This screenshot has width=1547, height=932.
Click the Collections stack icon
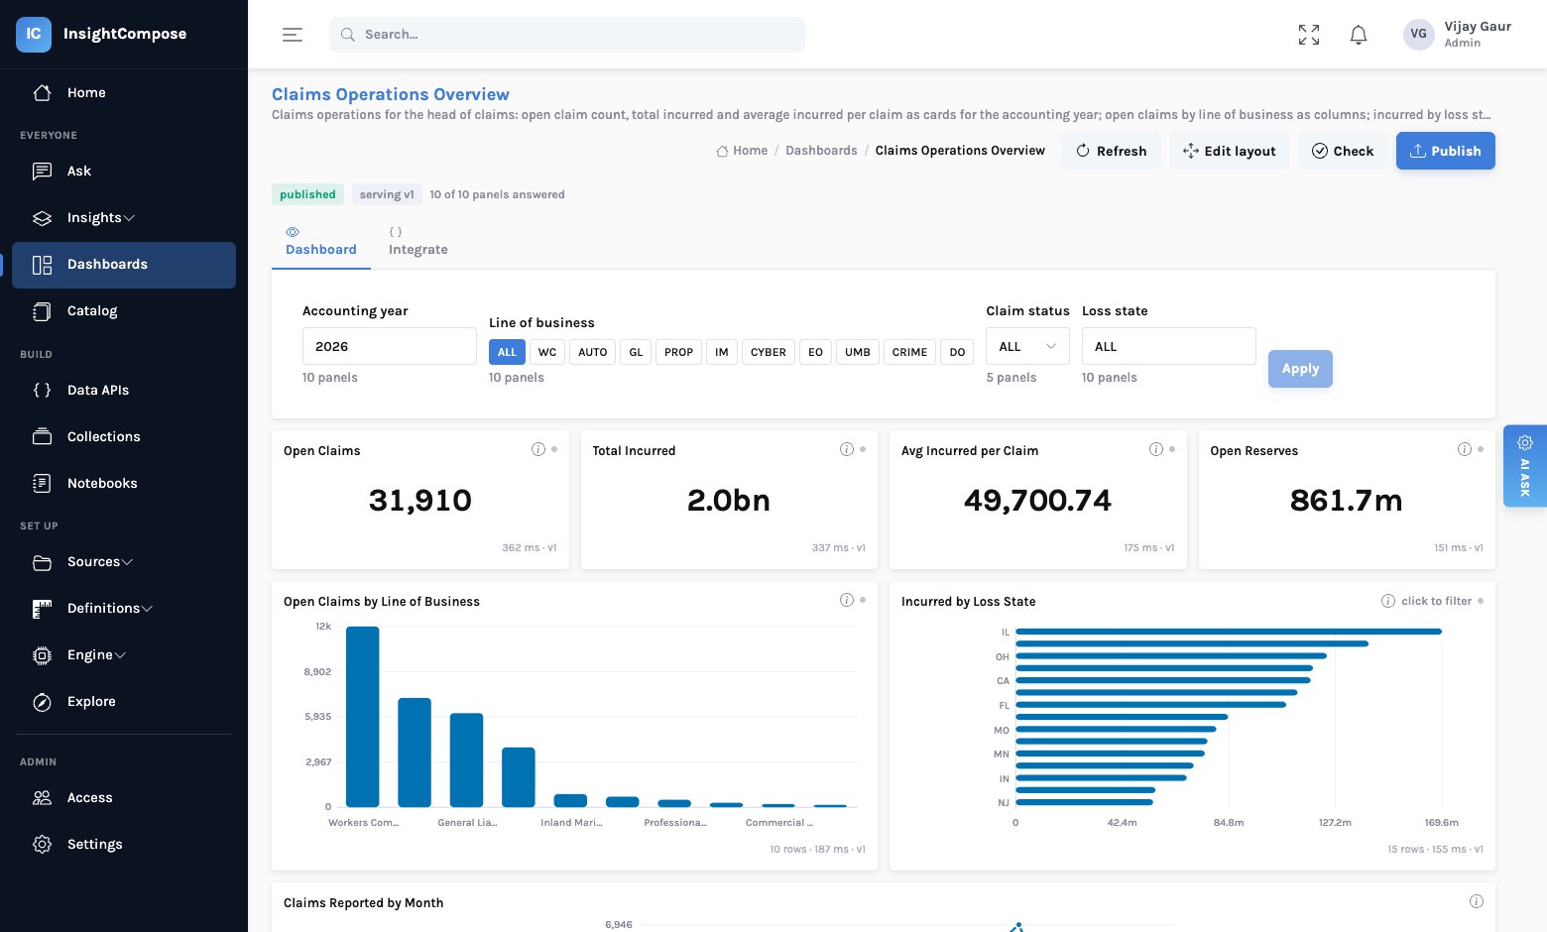click(42, 436)
